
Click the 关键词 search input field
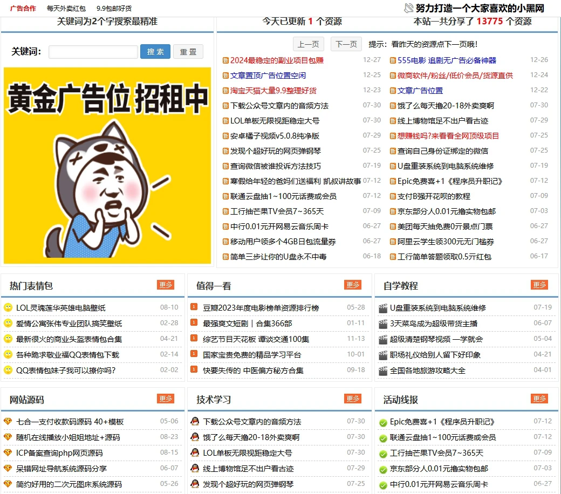(x=93, y=52)
